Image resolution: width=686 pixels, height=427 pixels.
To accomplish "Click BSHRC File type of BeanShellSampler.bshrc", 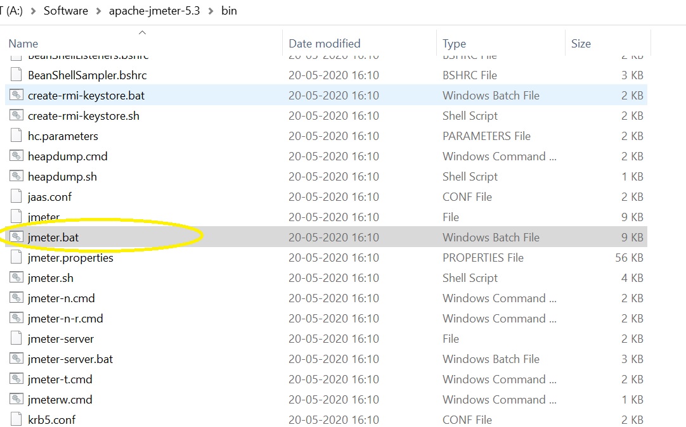I will (469, 75).
